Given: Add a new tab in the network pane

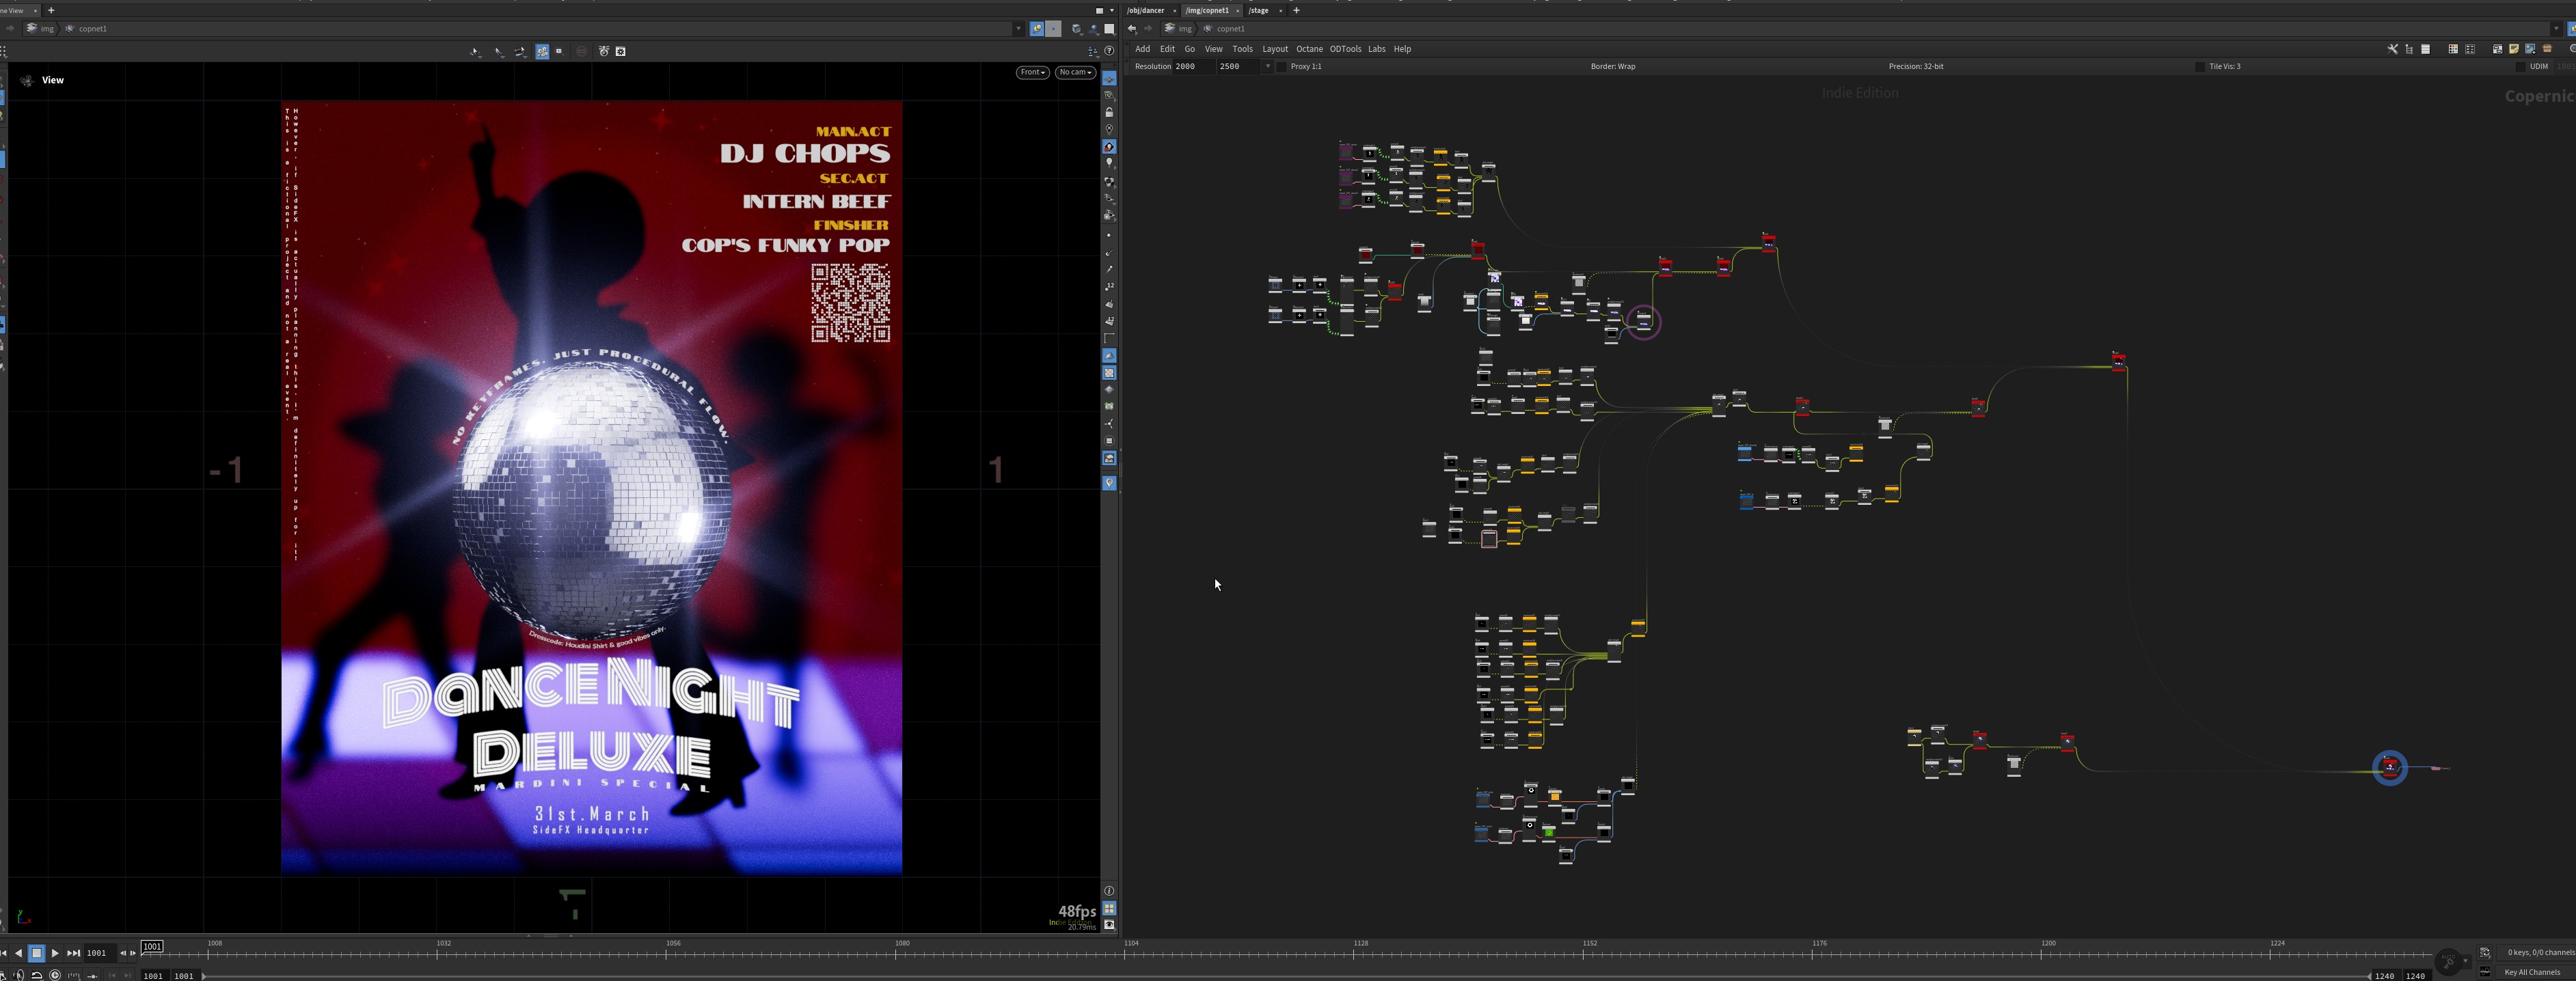Looking at the screenshot, I should (x=1296, y=10).
